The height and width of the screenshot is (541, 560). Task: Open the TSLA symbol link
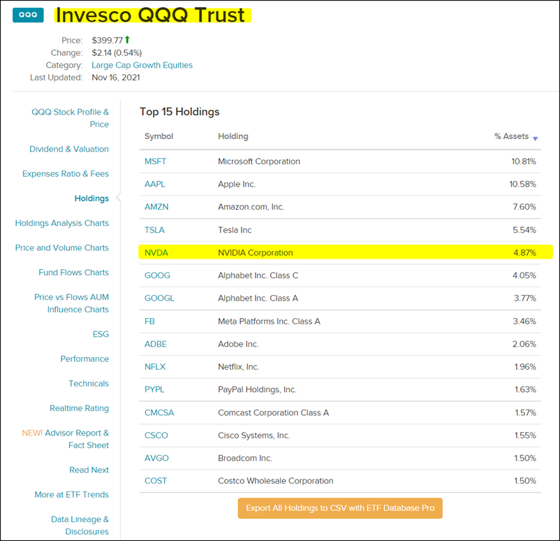click(x=154, y=230)
